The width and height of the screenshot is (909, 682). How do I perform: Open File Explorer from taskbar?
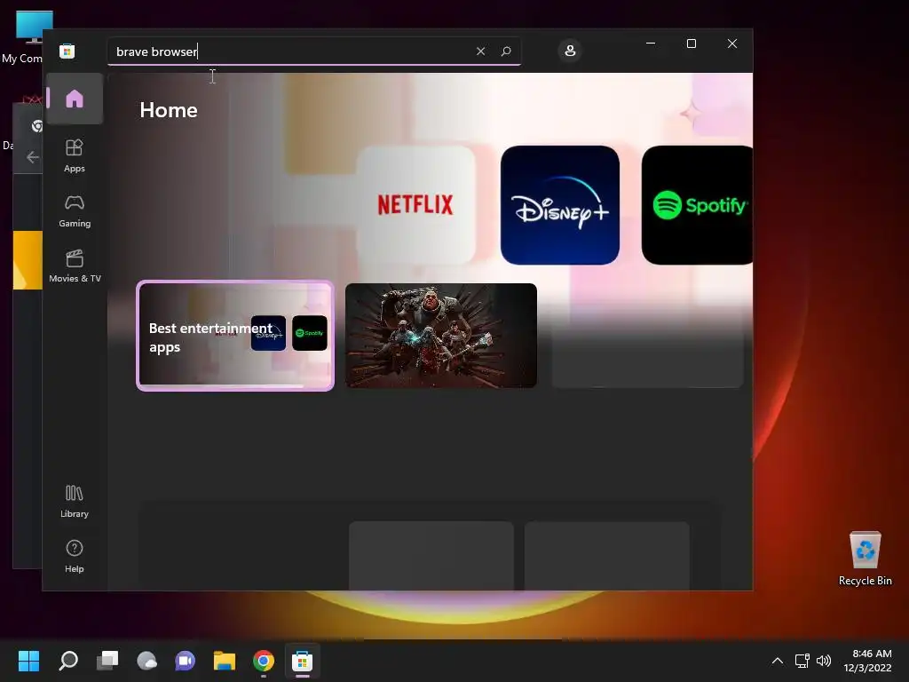[225, 661]
